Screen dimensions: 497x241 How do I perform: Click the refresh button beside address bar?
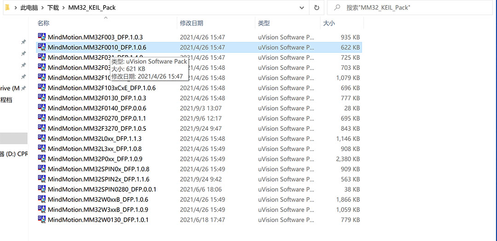tap(317, 8)
